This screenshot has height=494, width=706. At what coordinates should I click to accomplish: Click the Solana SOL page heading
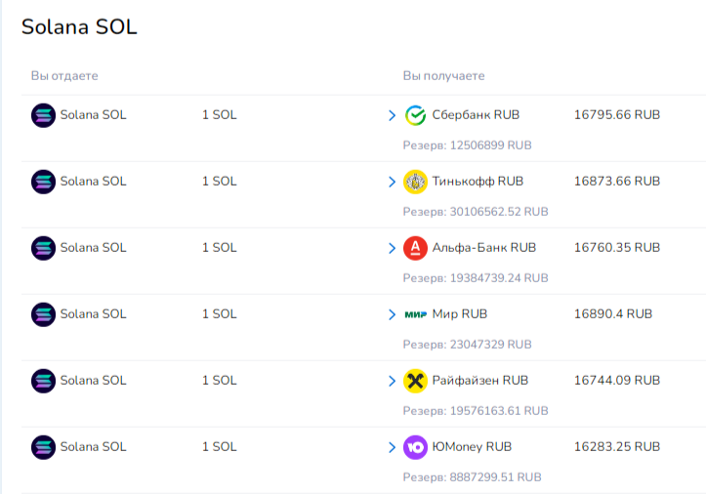[x=79, y=26]
